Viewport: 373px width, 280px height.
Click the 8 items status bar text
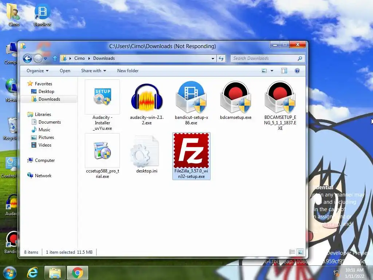coord(31,252)
